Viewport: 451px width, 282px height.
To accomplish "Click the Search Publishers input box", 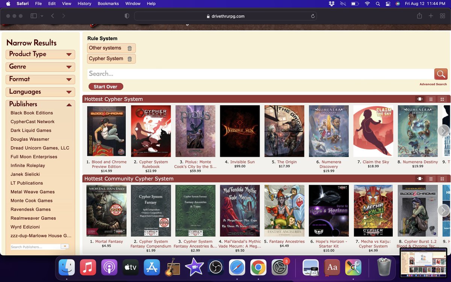I will (x=35, y=247).
